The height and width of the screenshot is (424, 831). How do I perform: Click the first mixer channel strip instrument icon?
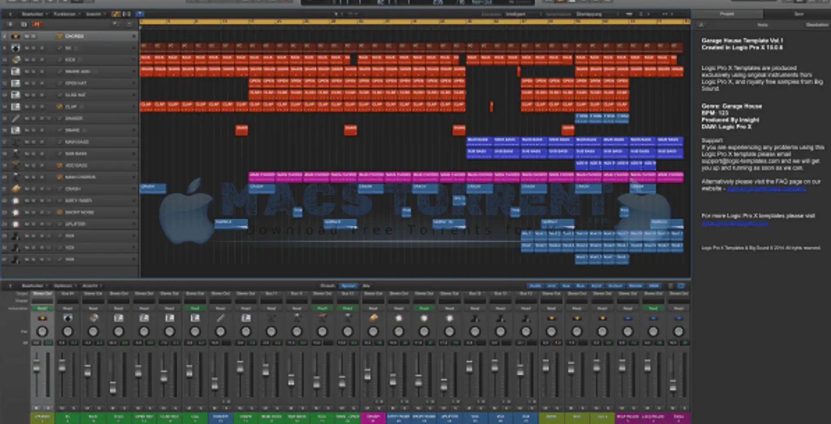pyautogui.click(x=42, y=318)
